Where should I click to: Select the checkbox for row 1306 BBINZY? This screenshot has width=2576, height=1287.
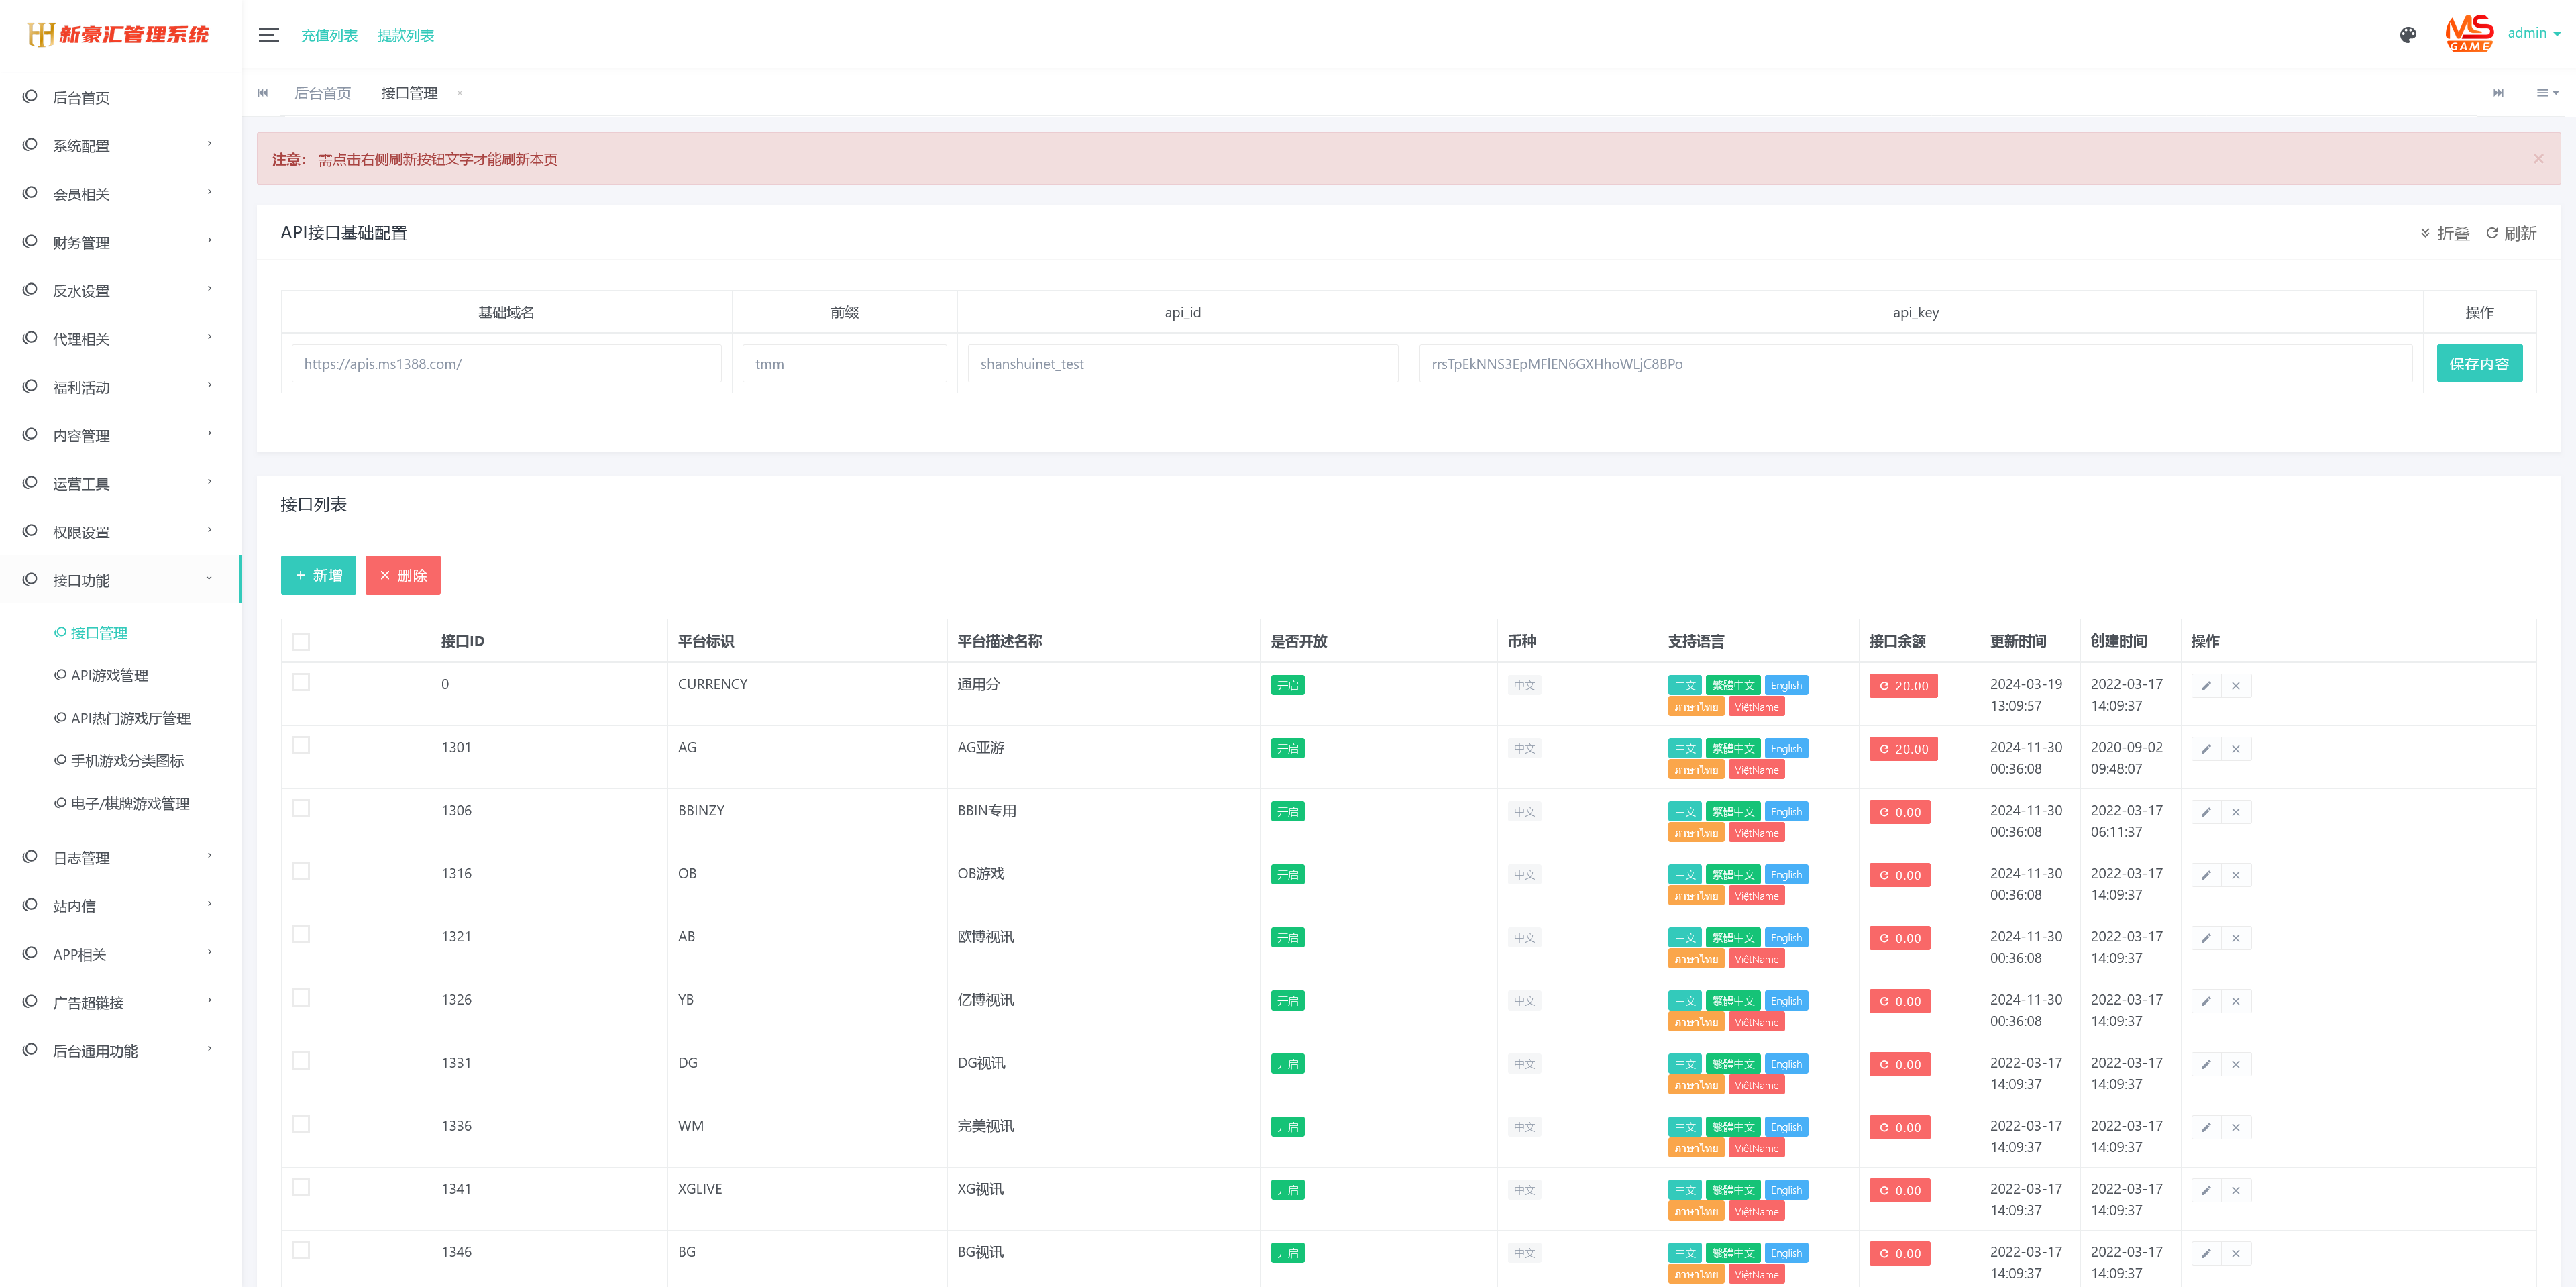[x=301, y=808]
